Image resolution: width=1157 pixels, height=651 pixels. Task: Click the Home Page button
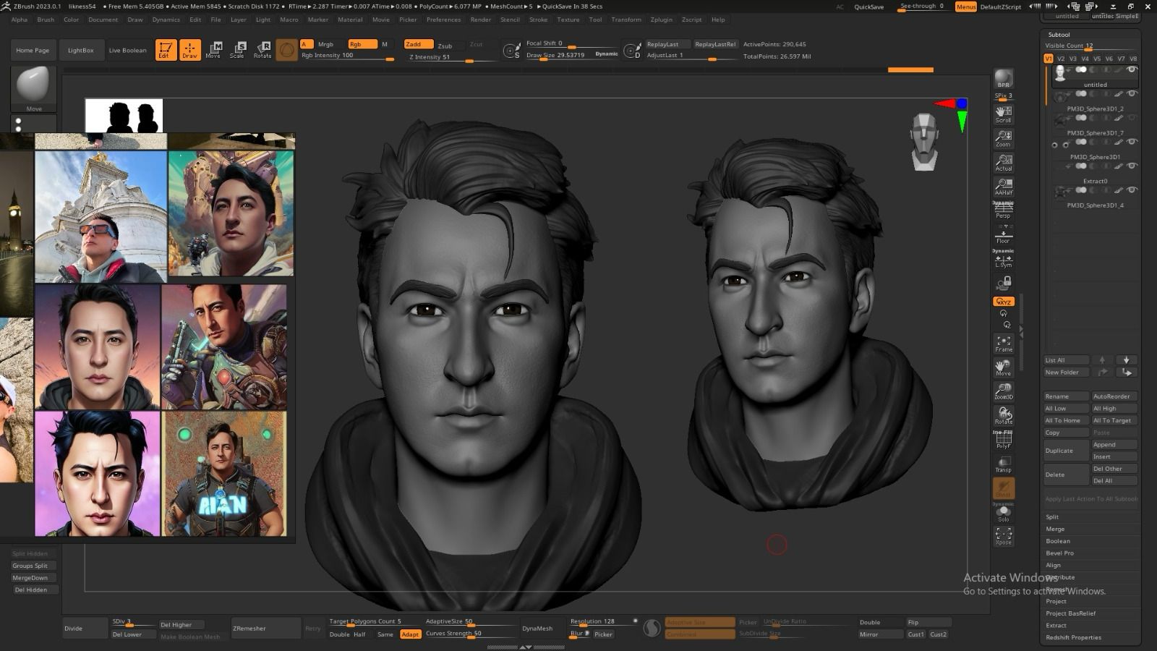click(33, 51)
